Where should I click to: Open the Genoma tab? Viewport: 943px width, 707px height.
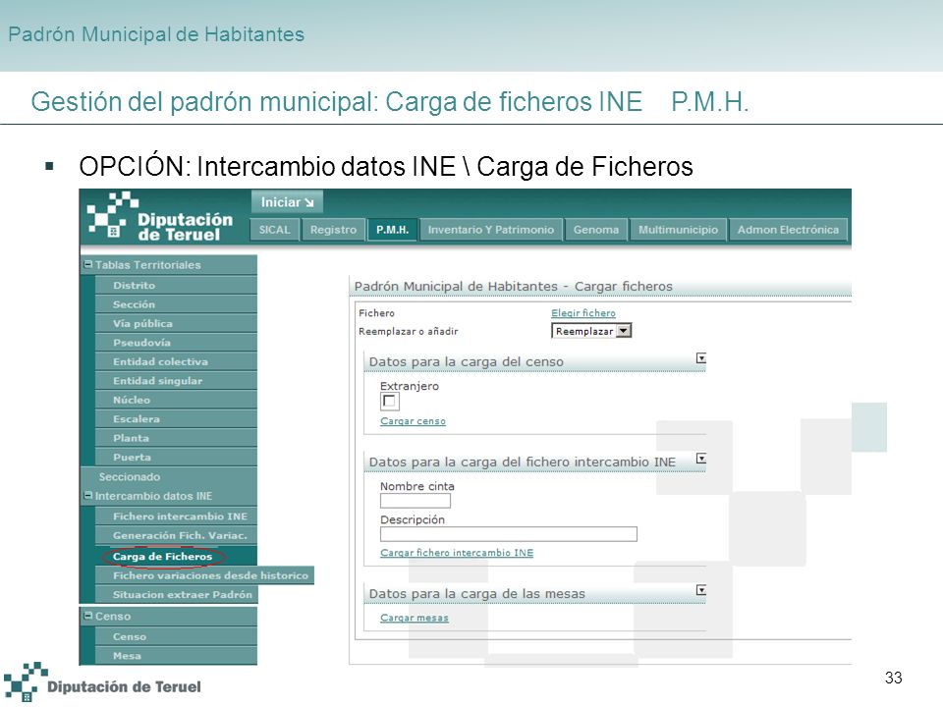pos(596,230)
